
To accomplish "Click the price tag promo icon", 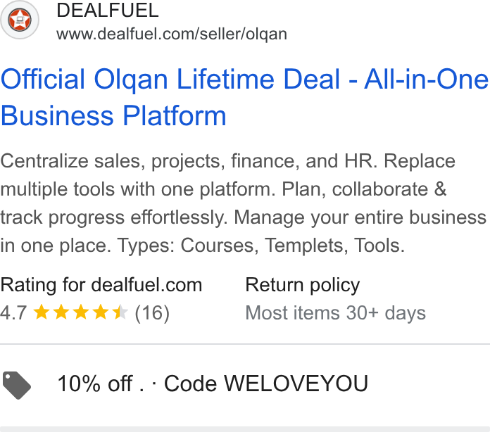I will click(17, 385).
